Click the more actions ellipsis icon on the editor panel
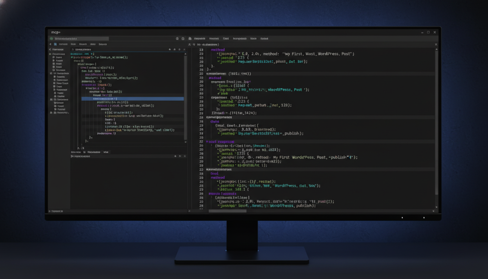 point(179,50)
